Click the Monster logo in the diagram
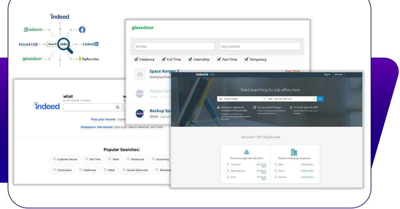 click(28, 44)
